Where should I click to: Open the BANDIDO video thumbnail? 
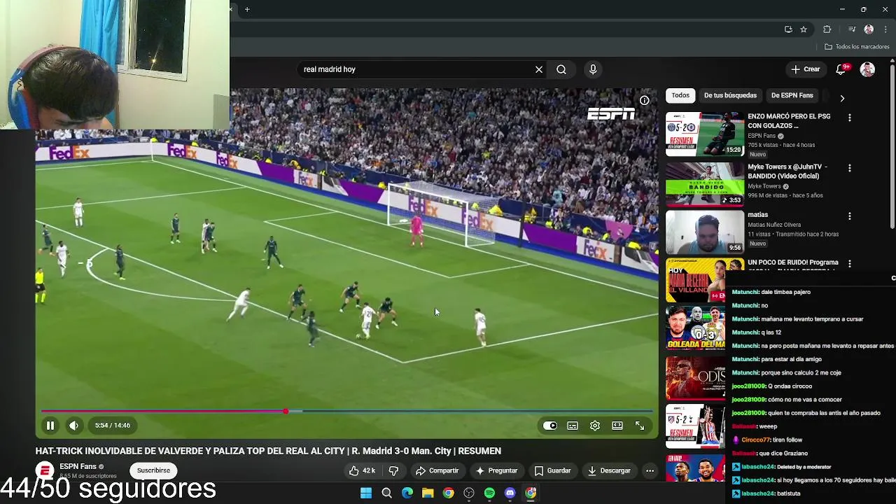705,184
